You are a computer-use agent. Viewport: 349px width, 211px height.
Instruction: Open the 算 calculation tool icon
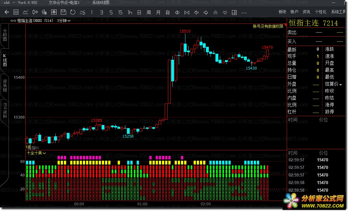click(44, 12)
